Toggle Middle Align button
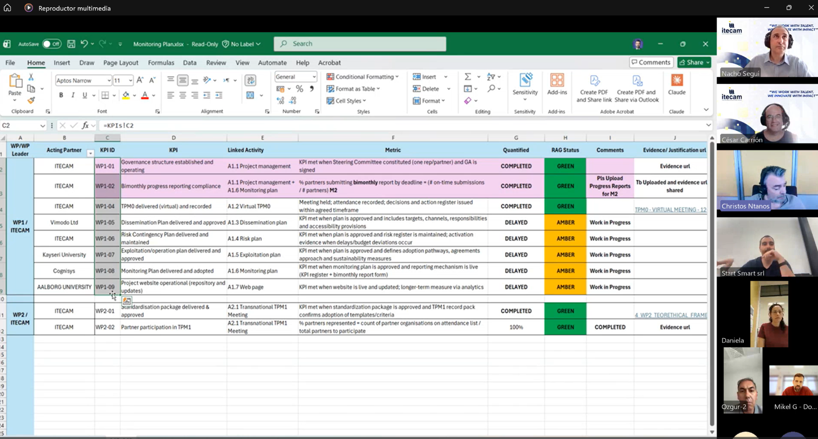Screen dimensions: 818x439 [x=183, y=80]
